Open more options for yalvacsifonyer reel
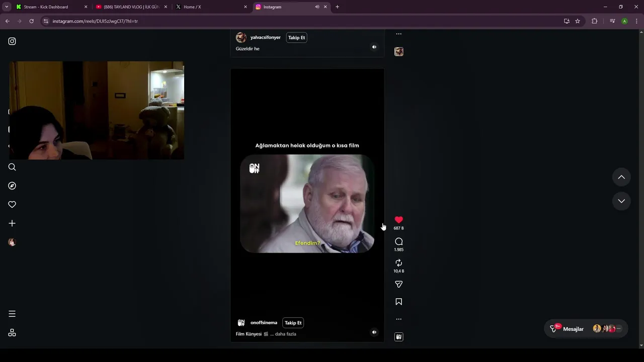Image resolution: width=644 pixels, height=362 pixels. (398, 34)
